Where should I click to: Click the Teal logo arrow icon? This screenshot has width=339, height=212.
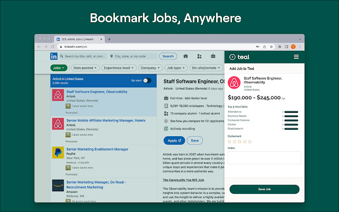pos(233,57)
